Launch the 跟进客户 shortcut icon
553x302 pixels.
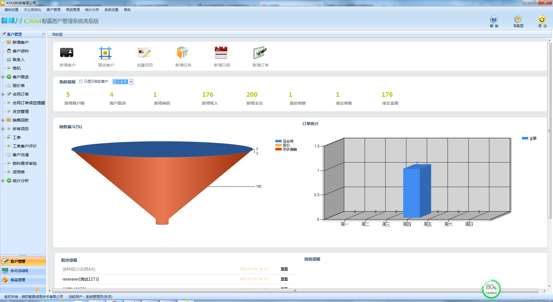click(x=105, y=53)
